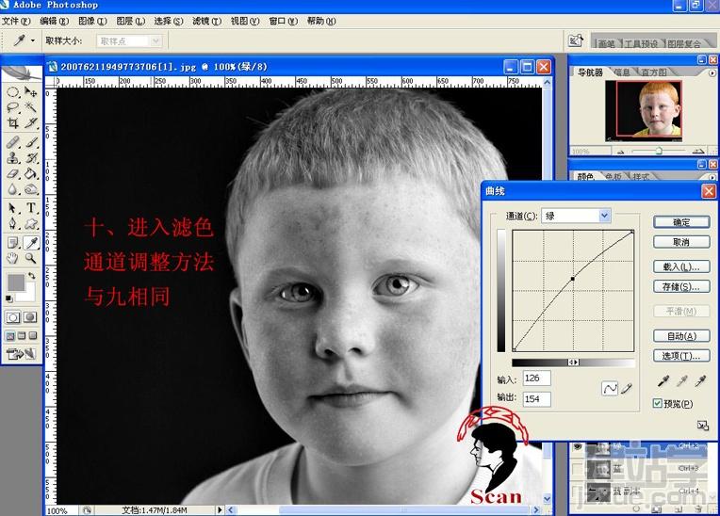Open the Navigator palette options menu

click(x=712, y=73)
